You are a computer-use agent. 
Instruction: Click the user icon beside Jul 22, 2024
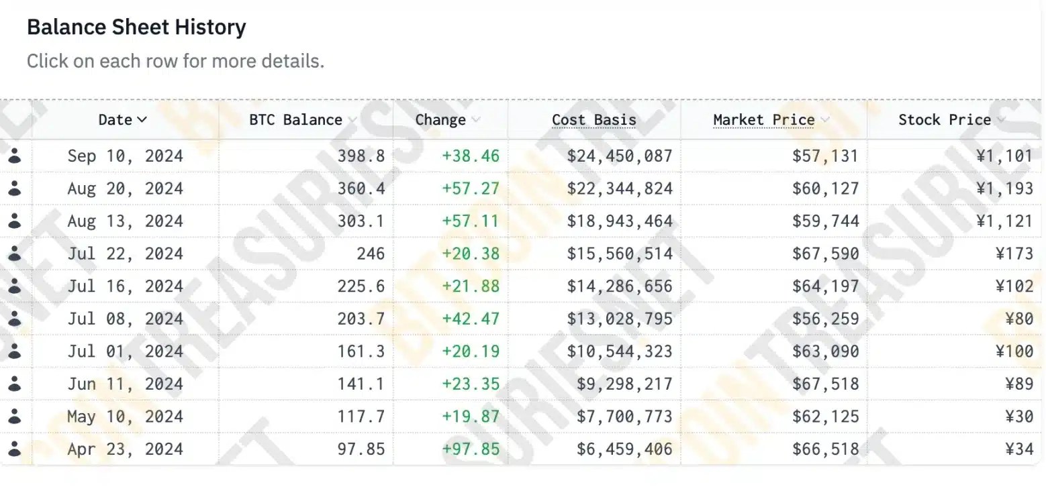pos(15,254)
